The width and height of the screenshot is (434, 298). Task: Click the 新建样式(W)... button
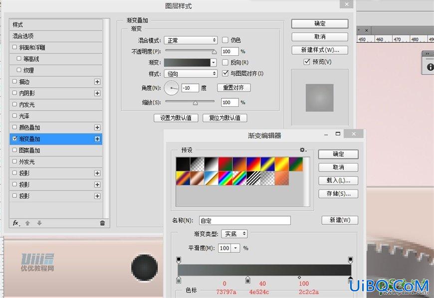(x=320, y=50)
